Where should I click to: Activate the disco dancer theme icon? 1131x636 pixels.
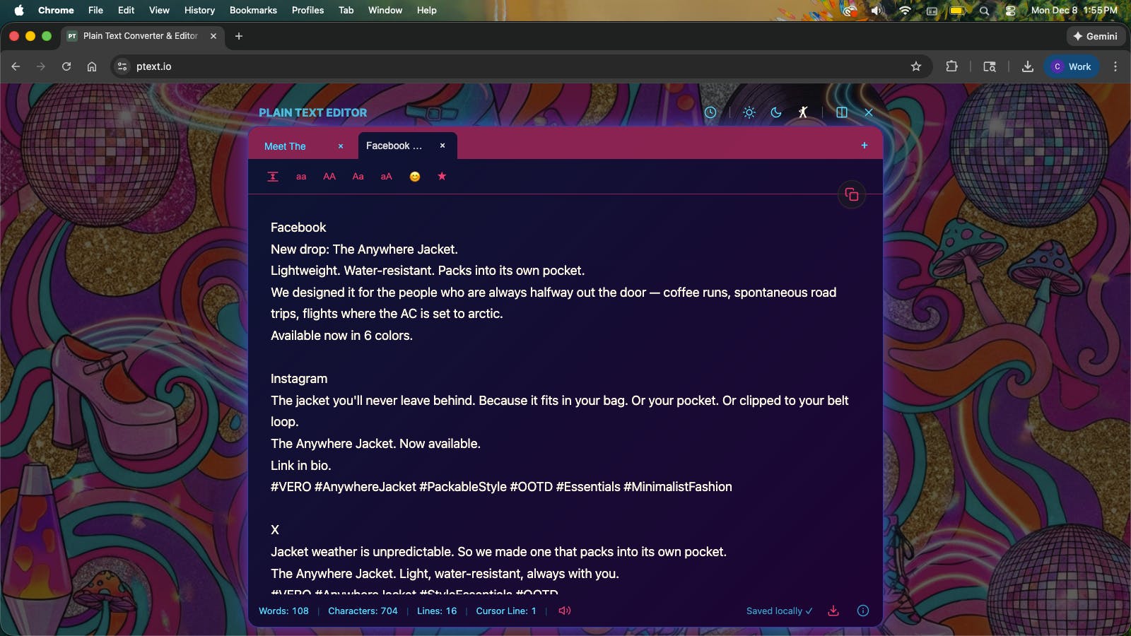[803, 112]
